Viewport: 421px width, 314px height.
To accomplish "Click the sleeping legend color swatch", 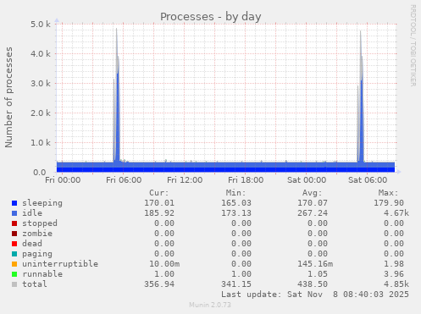I will click(14, 203).
